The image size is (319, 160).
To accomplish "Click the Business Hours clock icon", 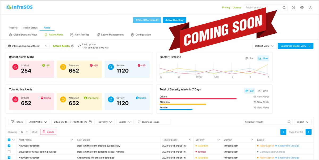I will [139, 122].
